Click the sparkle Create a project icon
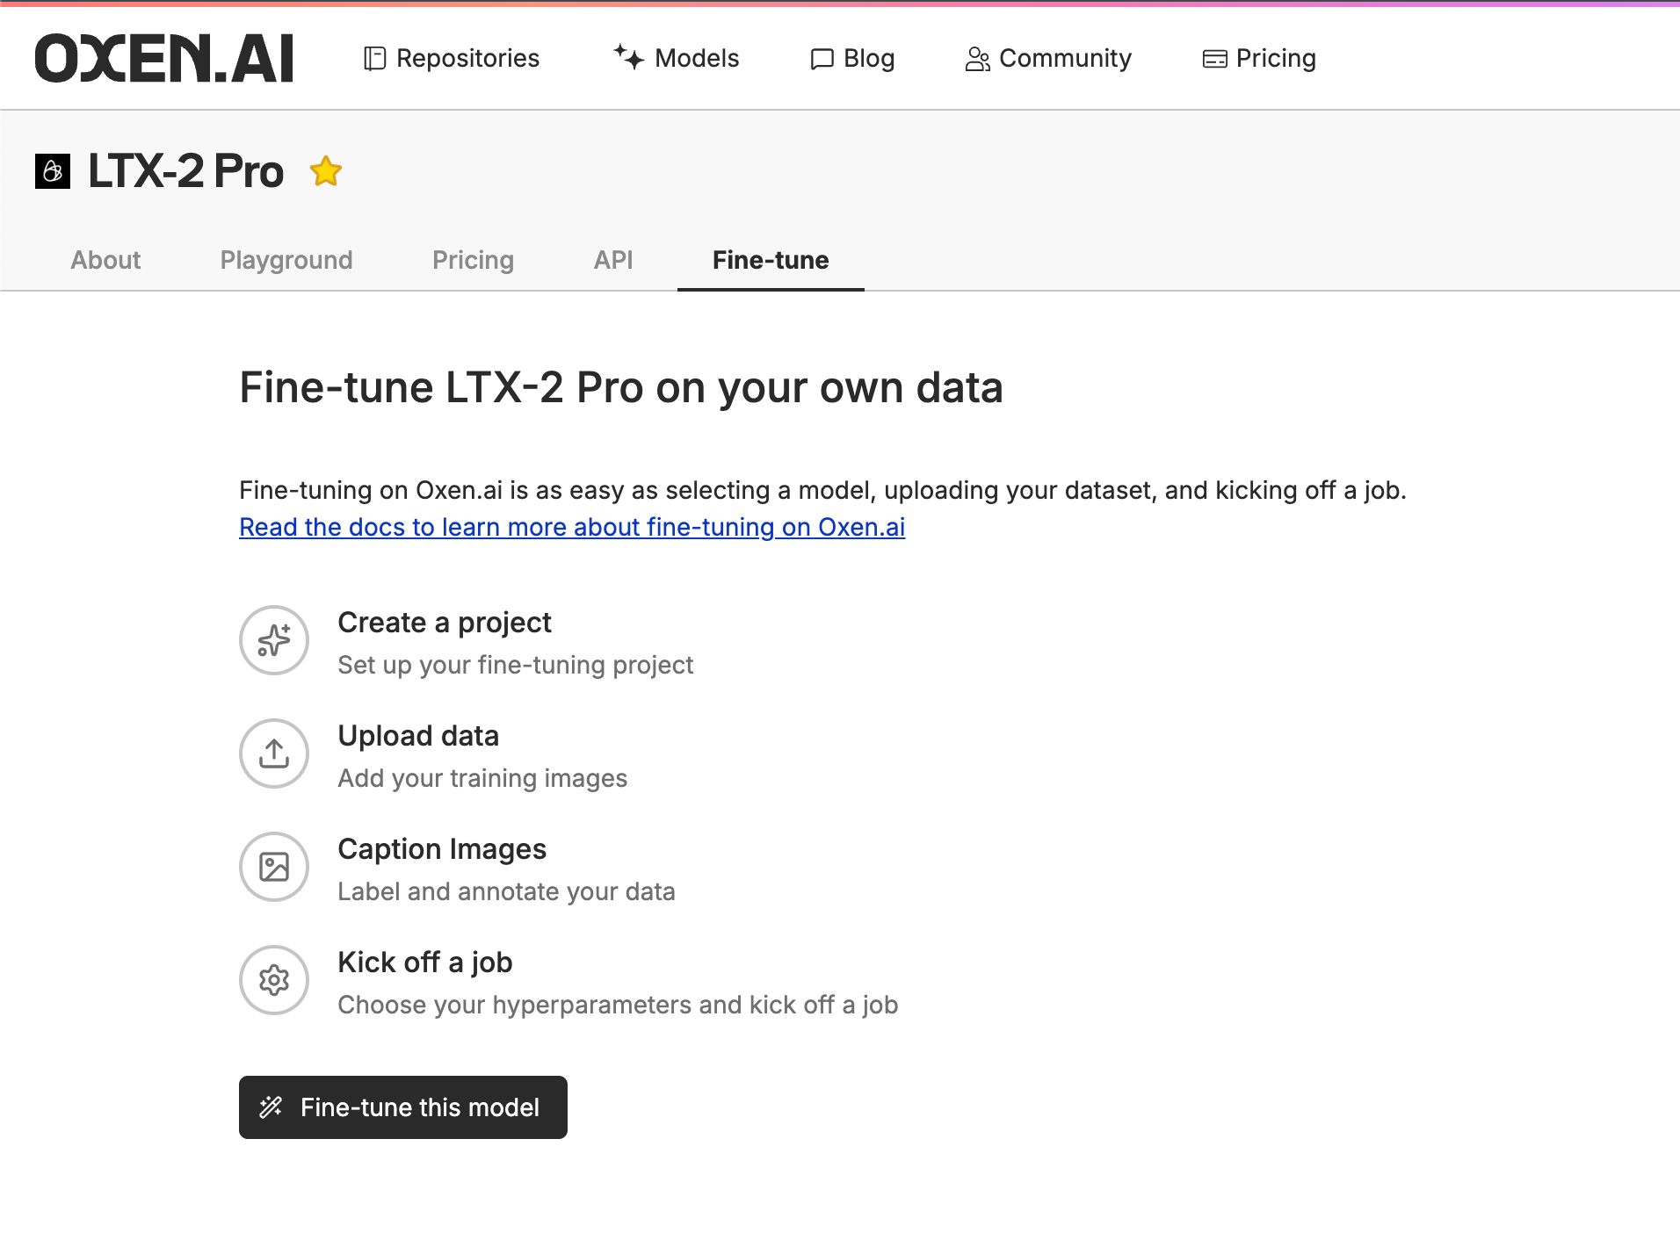The image size is (1680, 1240). point(274,640)
